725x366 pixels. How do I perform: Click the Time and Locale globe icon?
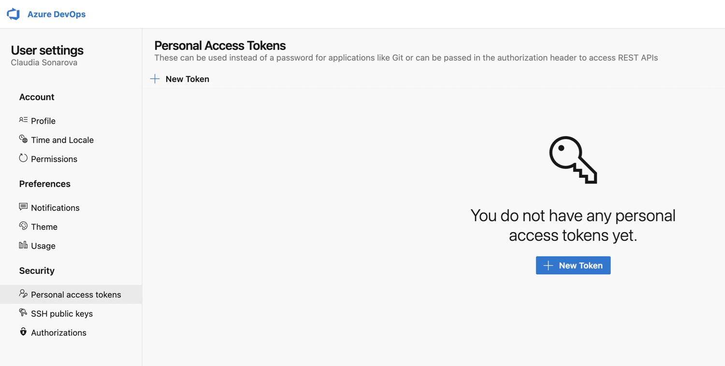click(23, 140)
